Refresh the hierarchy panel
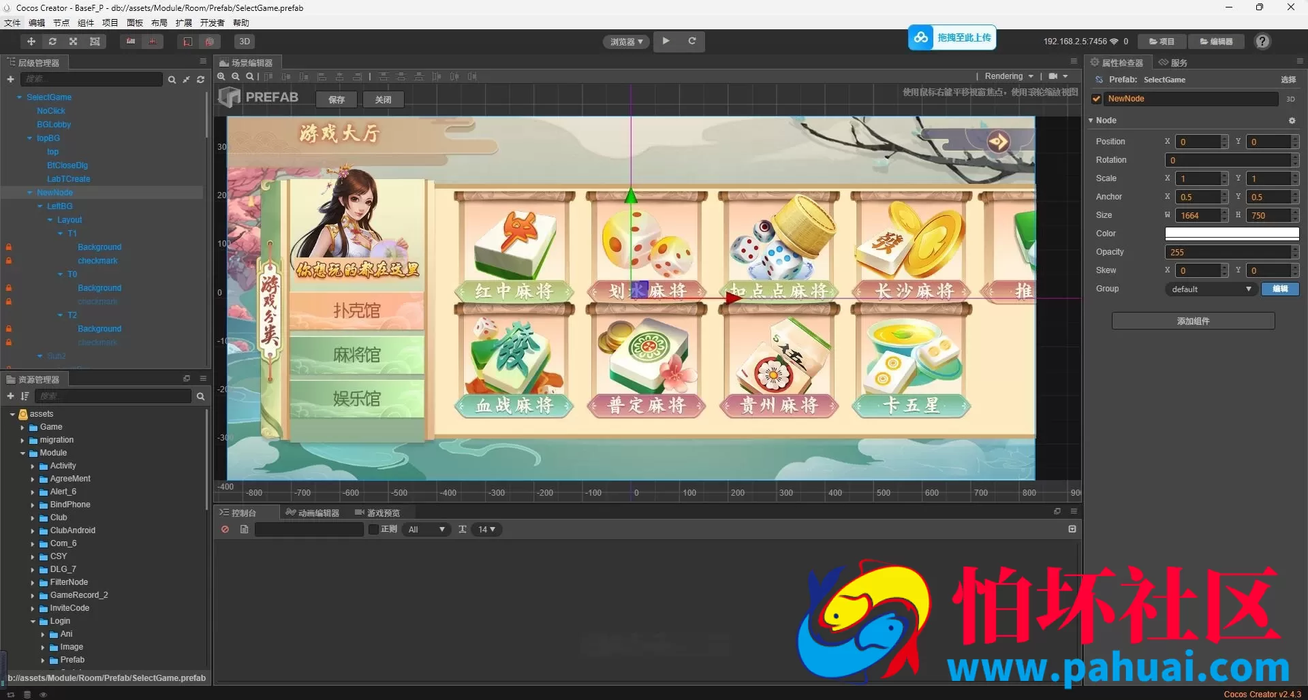The width and height of the screenshot is (1308, 700). tap(200, 80)
